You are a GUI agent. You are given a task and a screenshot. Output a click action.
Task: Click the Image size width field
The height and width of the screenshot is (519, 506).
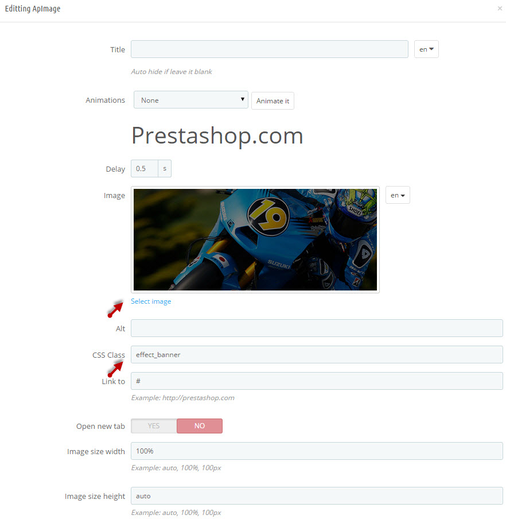(317, 451)
